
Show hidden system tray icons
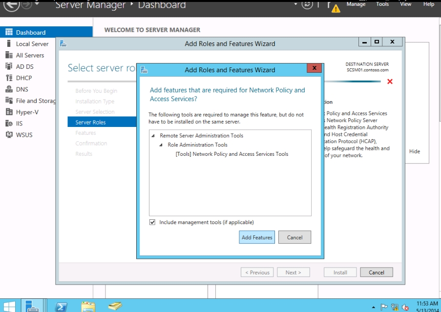coord(373,307)
